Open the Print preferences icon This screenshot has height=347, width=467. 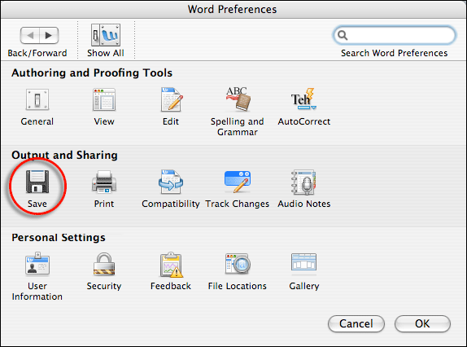point(104,182)
